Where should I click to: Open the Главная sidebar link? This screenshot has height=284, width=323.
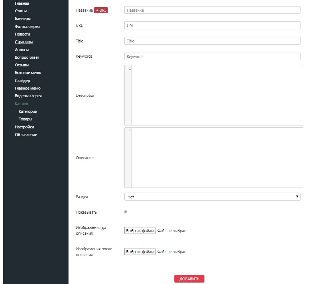pyautogui.click(x=22, y=3)
